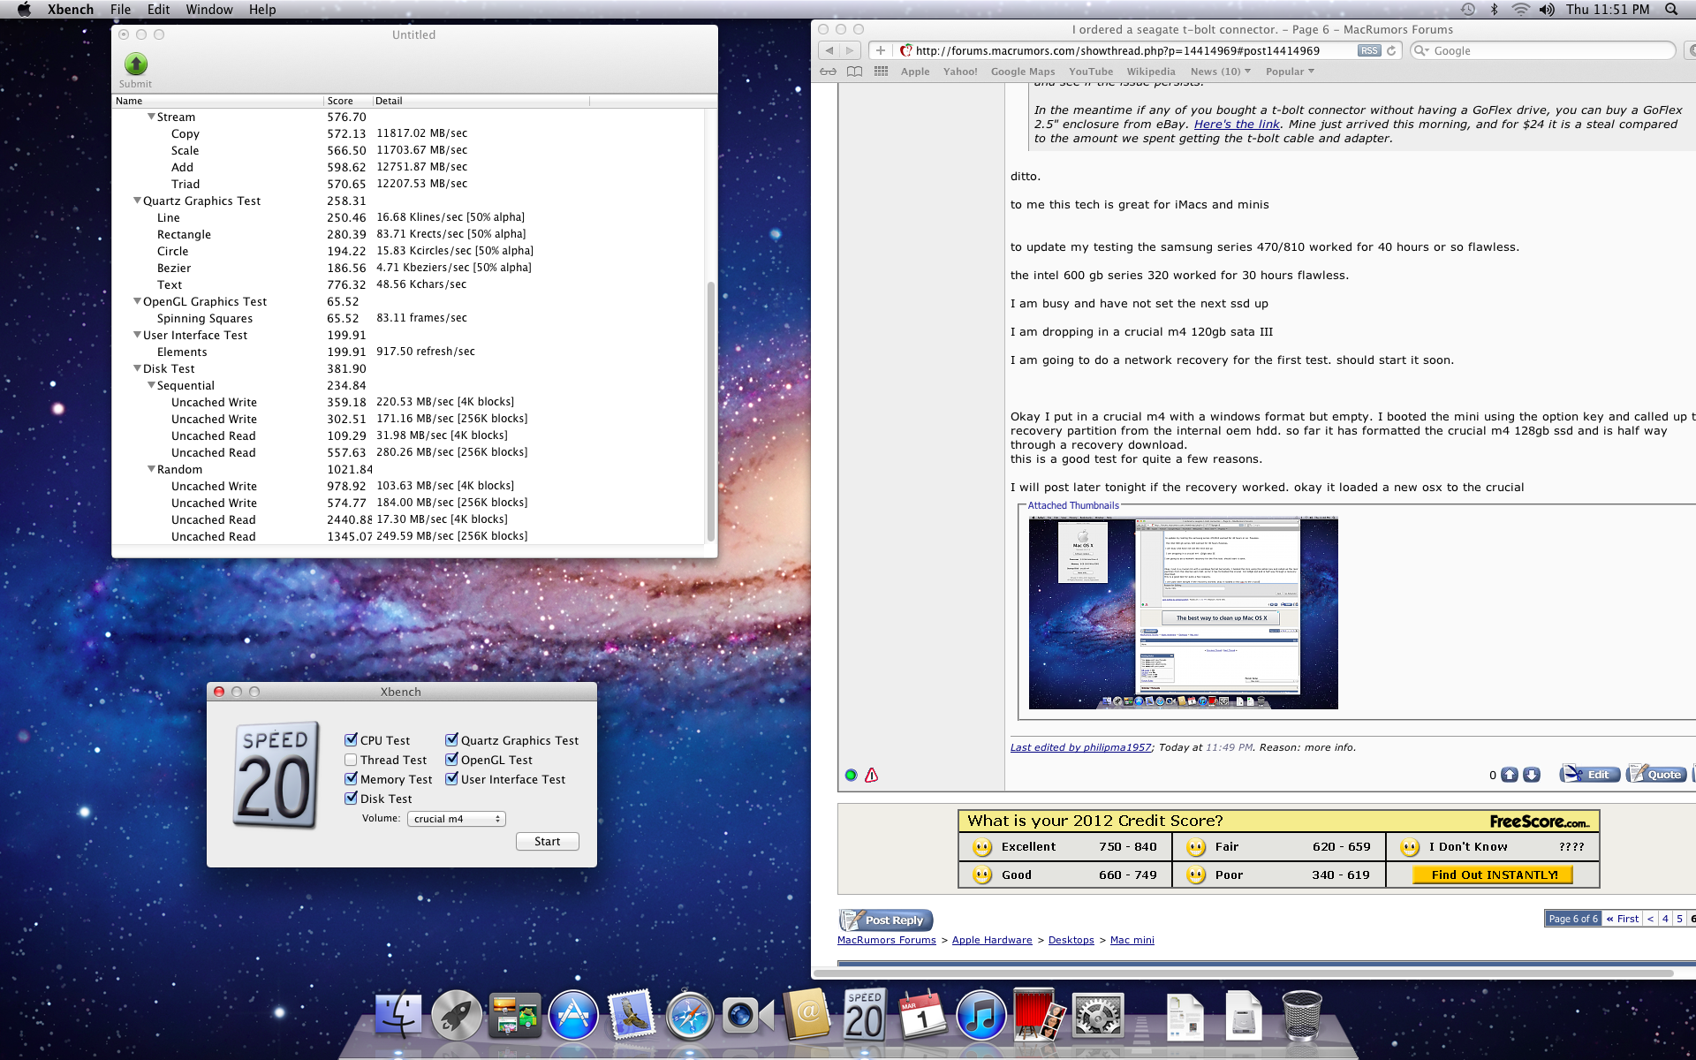Open System Preferences gear in Dock
This screenshot has width=1696, height=1060.
[x=1097, y=1015]
